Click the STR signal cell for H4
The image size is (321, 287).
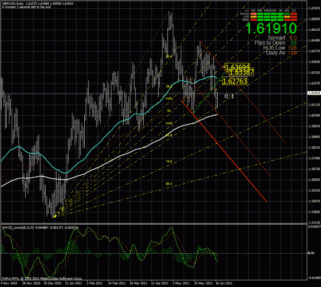[x=287, y=17]
